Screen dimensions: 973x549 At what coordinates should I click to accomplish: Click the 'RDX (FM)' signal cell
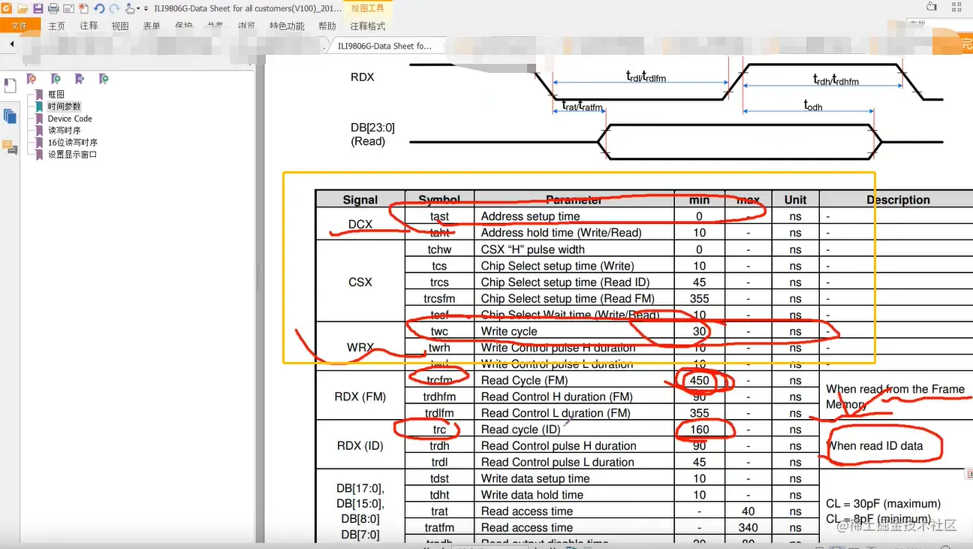pyautogui.click(x=360, y=397)
